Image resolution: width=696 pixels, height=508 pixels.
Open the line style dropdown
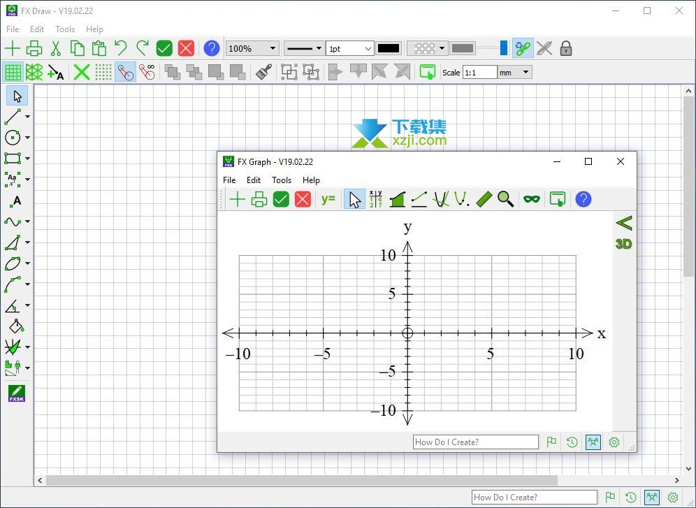pos(303,48)
